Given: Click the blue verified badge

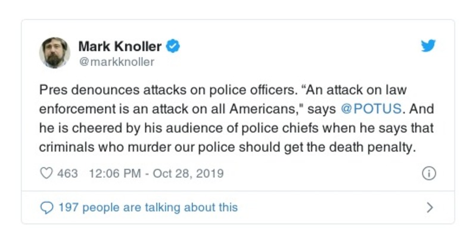Looking at the screenshot, I should click(173, 46).
